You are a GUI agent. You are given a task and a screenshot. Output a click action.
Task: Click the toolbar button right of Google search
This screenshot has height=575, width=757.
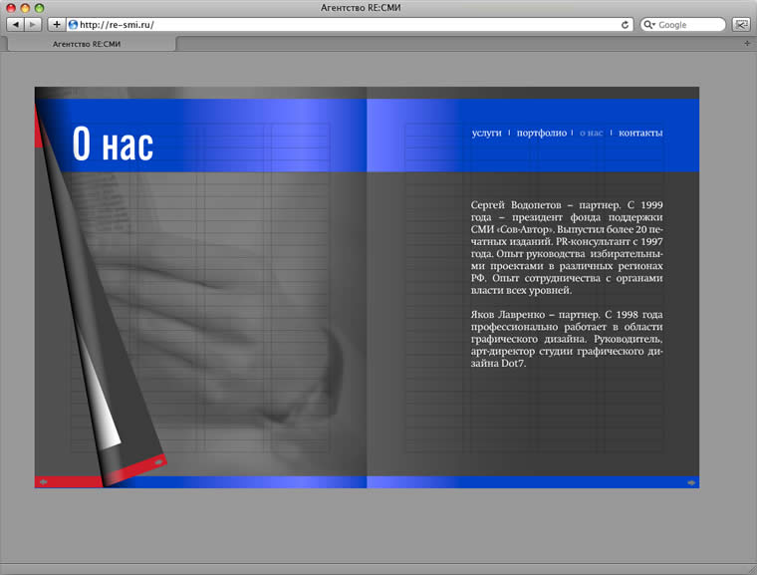pos(741,24)
